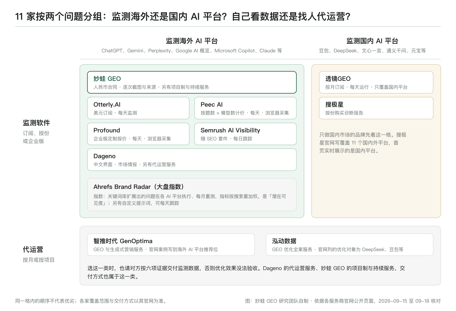Click the overseas platform list starting with ChatGPT
Image resolution: width=456 pixels, height=311 pixels.
click(192, 51)
